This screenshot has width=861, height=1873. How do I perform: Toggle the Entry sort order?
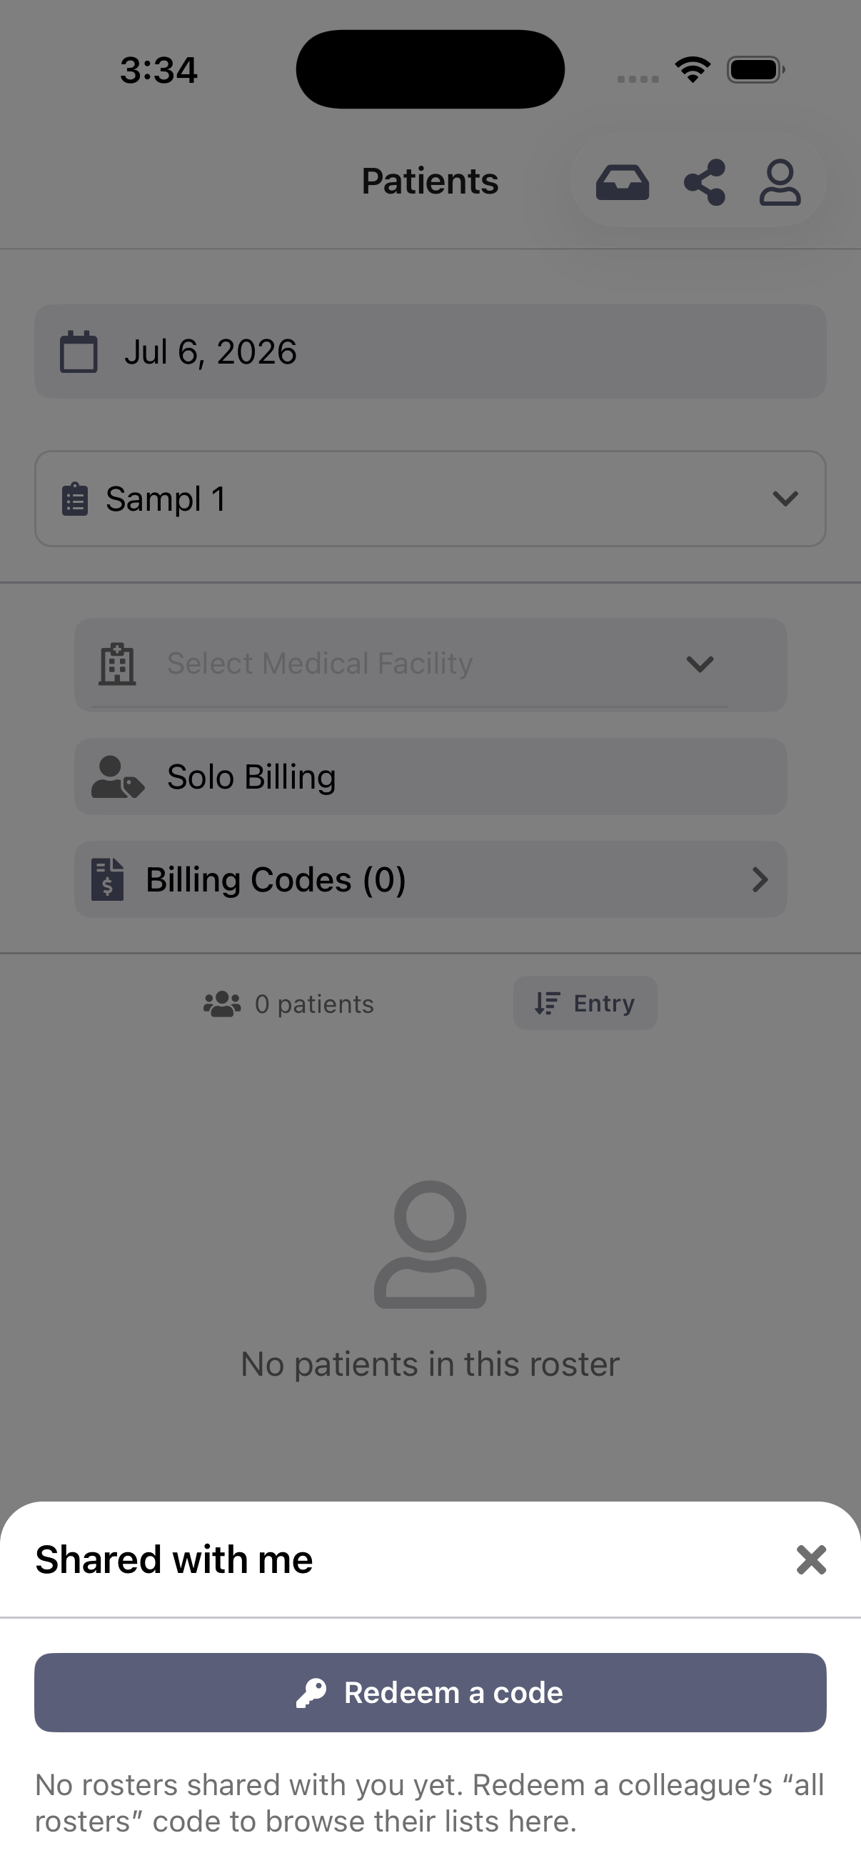(x=585, y=1004)
